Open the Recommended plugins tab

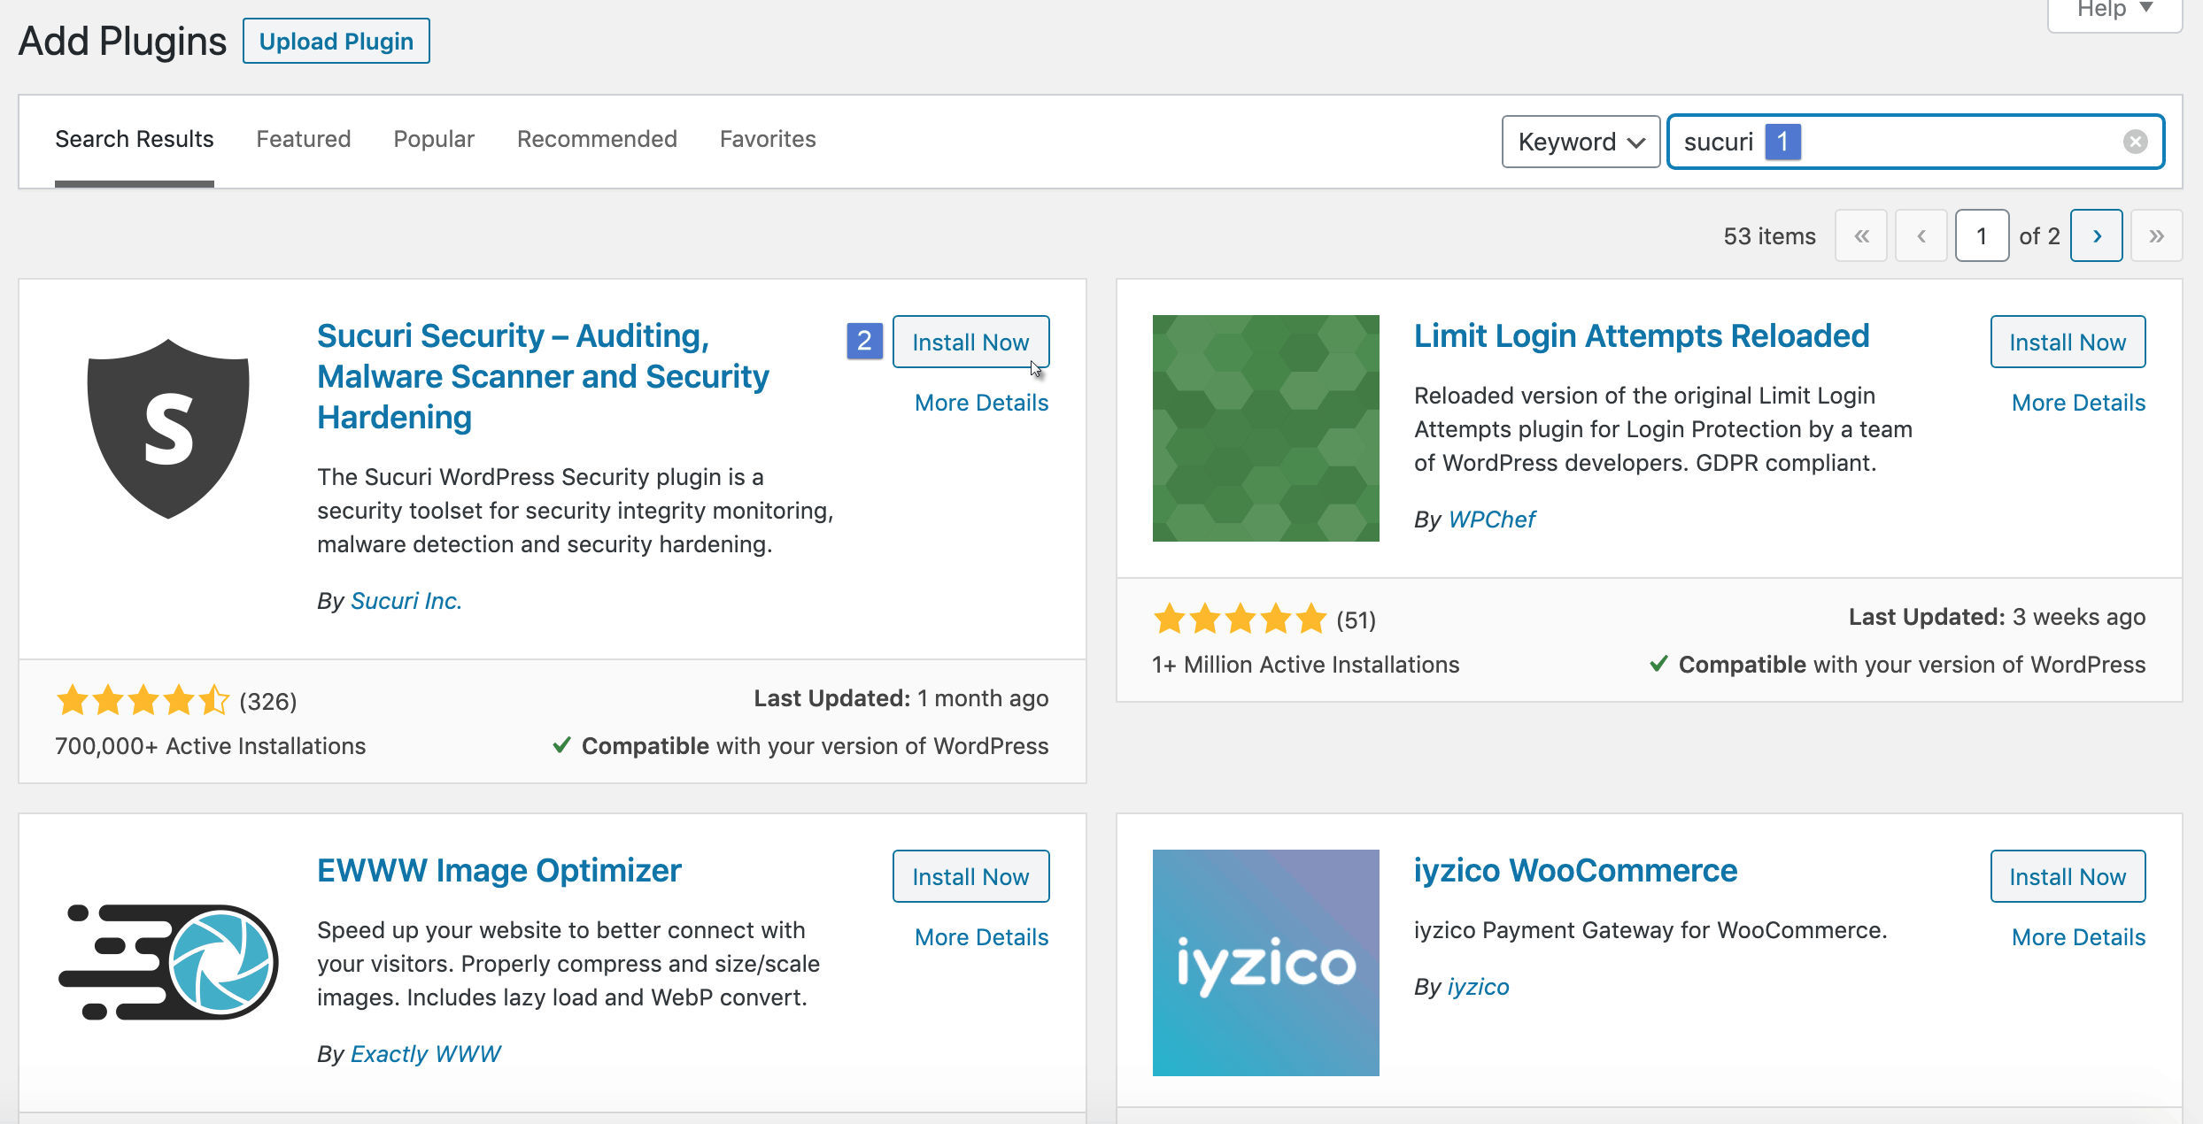click(597, 139)
